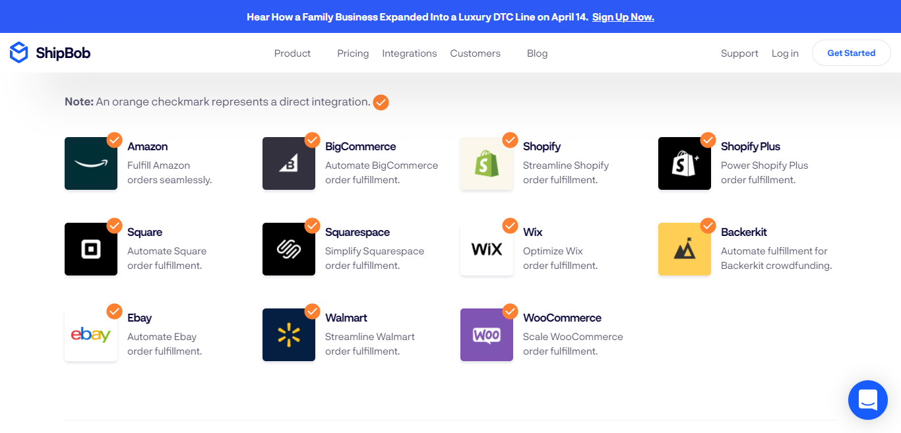Open the Amazon integration logo tile
This screenshot has width=901, height=433.
[x=91, y=163]
